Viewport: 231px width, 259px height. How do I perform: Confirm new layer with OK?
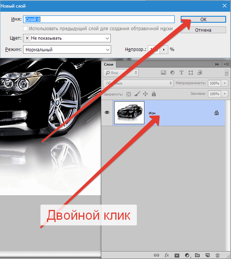pyautogui.click(x=203, y=20)
